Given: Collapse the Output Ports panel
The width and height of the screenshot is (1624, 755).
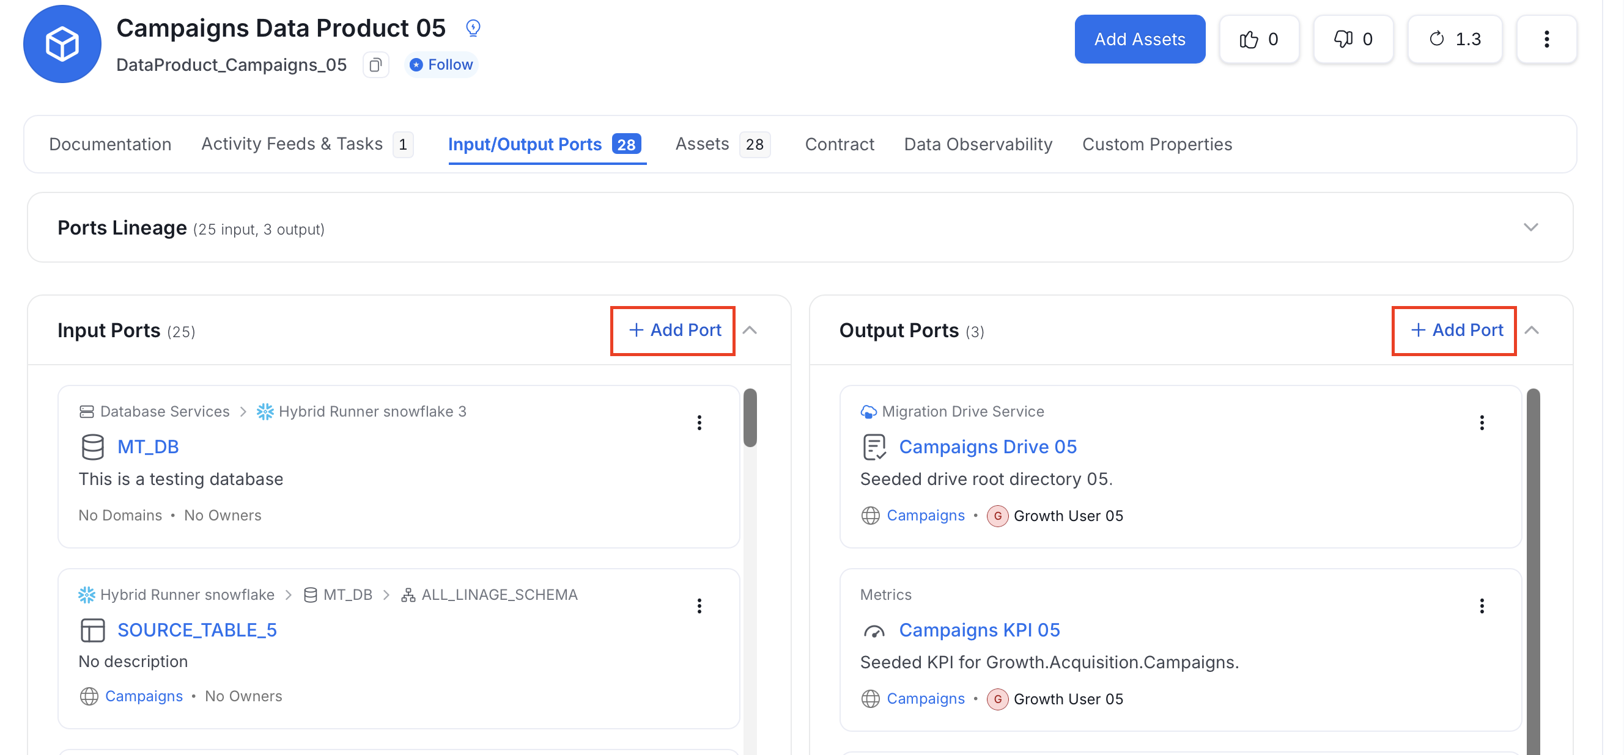Looking at the screenshot, I should click(x=1531, y=330).
